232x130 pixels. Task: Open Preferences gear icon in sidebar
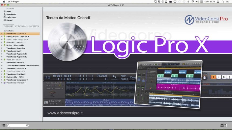pos(4,17)
